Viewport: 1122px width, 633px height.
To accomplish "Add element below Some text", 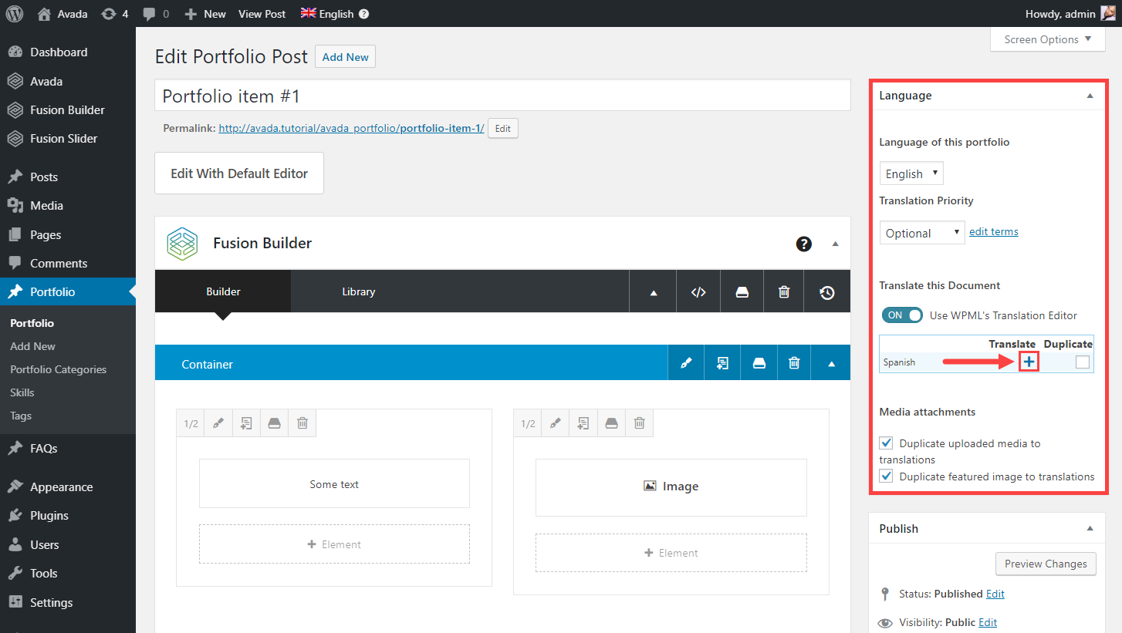I will pyautogui.click(x=334, y=544).
